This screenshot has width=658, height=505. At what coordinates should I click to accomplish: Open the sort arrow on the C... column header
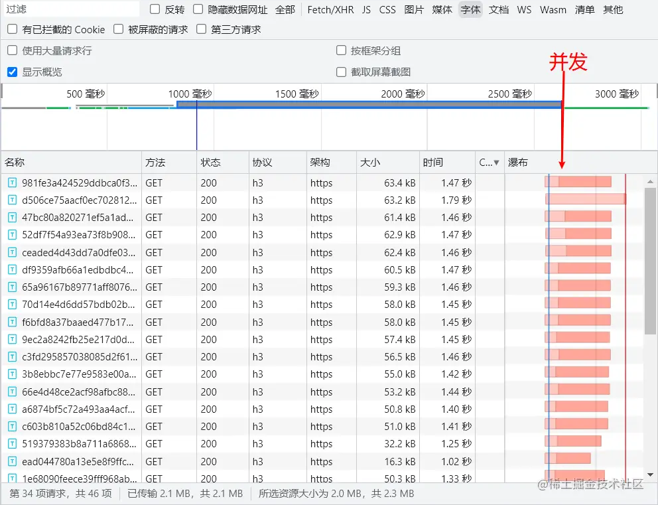click(496, 163)
